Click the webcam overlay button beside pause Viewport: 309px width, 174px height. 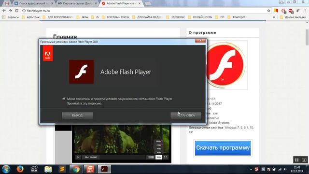[x=304, y=160]
